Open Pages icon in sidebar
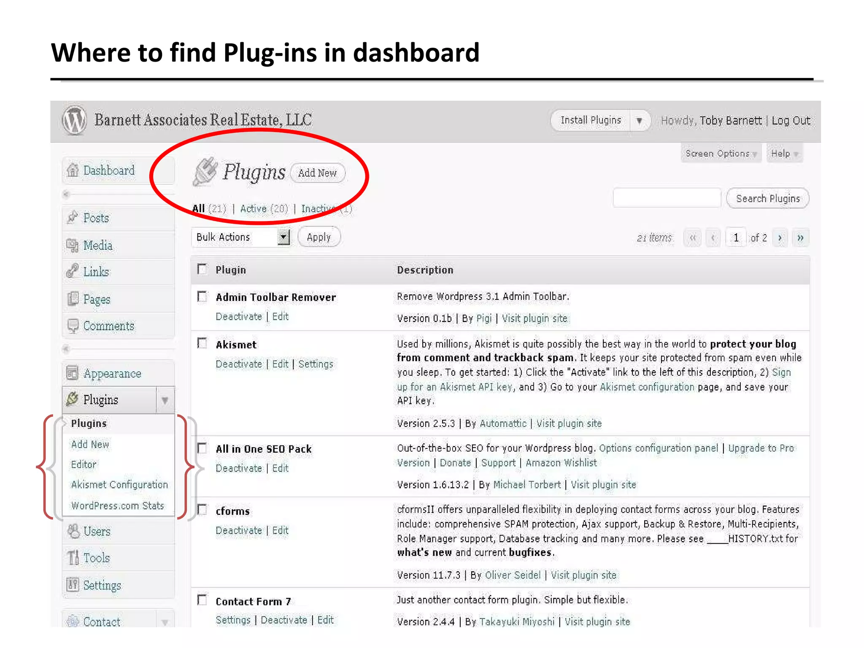 [73, 299]
